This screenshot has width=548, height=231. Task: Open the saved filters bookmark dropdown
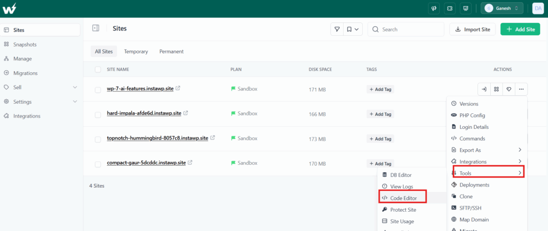point(353,29)
